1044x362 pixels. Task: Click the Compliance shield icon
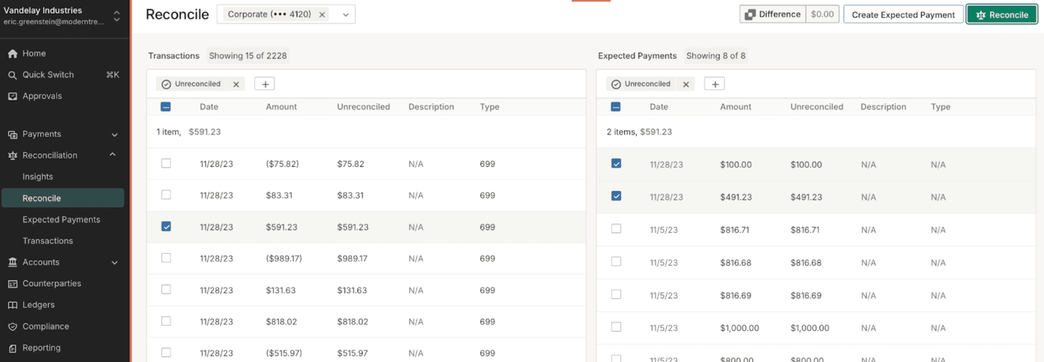point(13,326)
